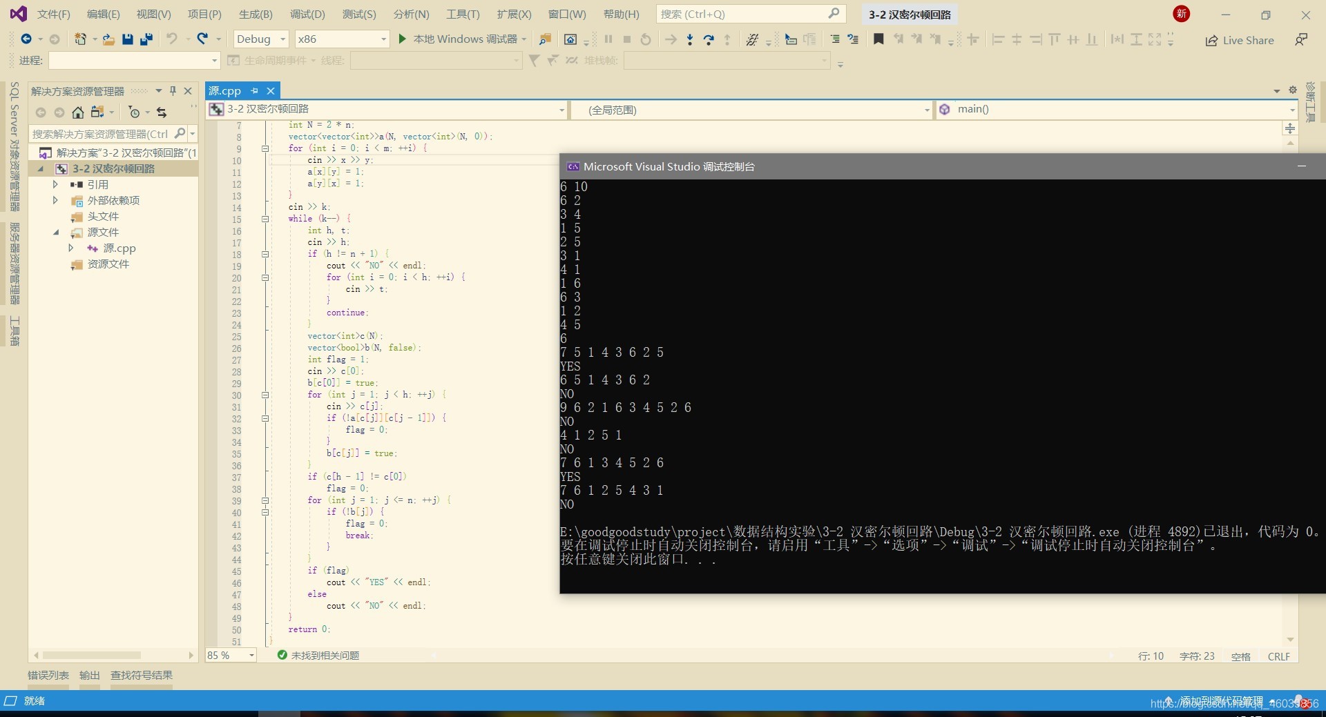Image resolution: width=1326 pixels, height=717 pixels.
Task: Collapse the if block at line 40
Action: [x=265, y=512]
